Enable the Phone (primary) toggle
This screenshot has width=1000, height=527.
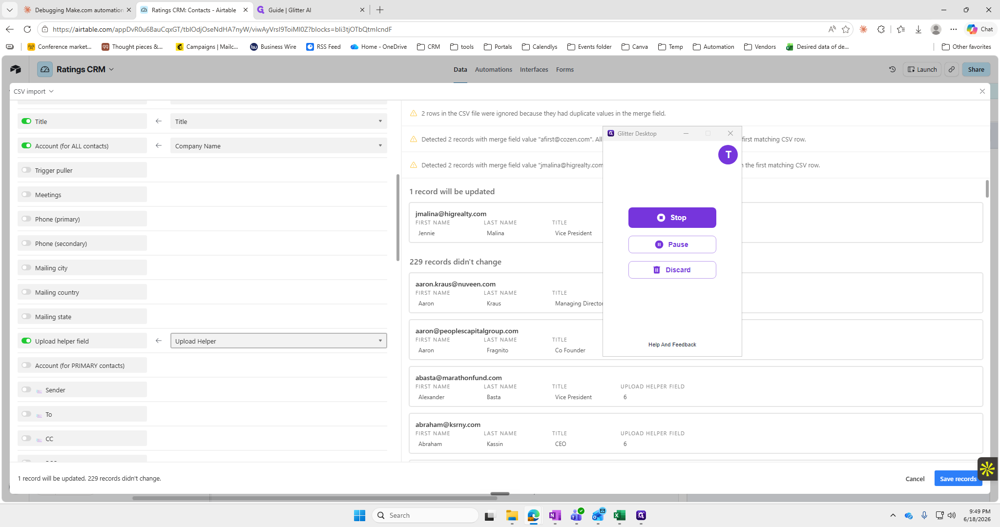[26, 219]
